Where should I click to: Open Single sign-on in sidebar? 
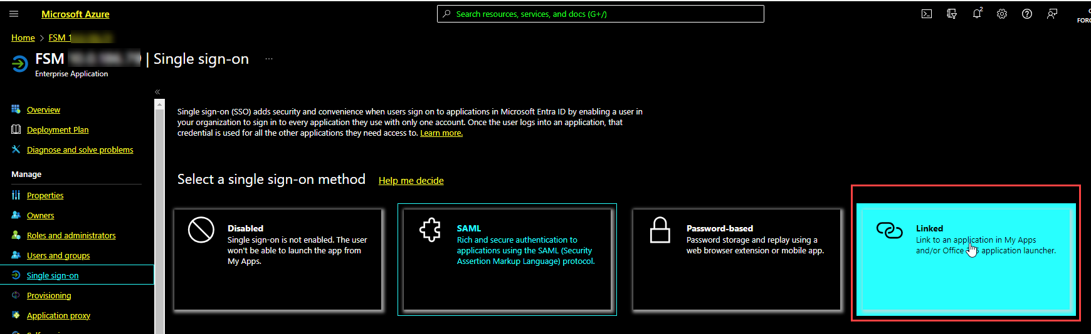[x=53, y=275]
